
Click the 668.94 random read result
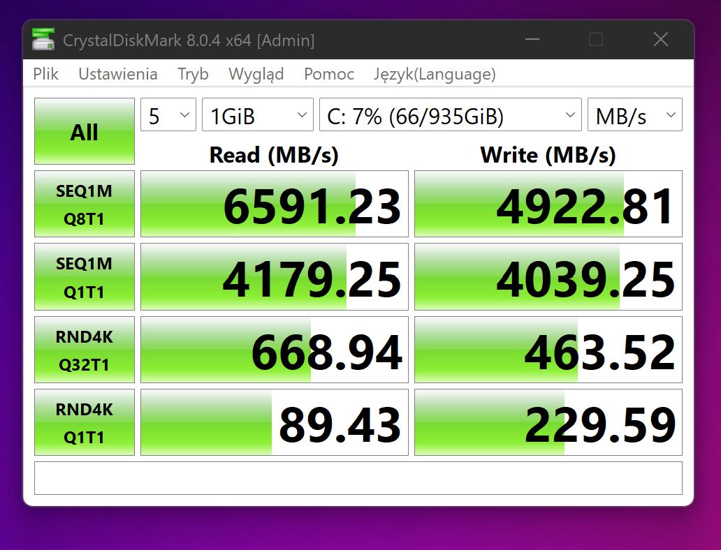pos(275,350)
